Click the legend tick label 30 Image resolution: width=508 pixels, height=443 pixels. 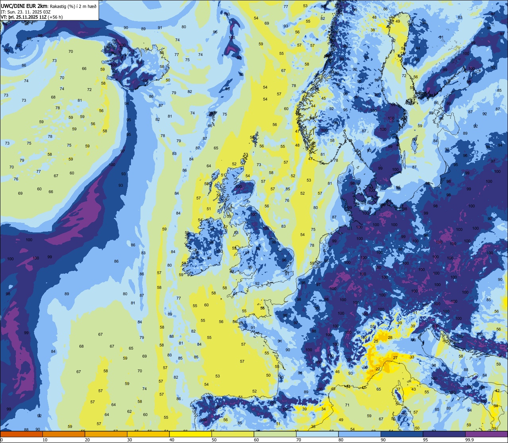click(x=129, y=439)
